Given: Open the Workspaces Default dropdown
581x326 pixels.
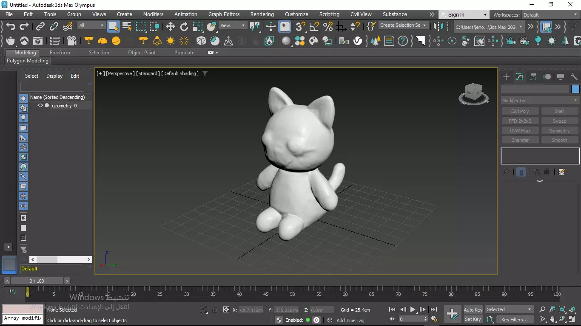Looking at the screenshot, I should click(551, 14).
